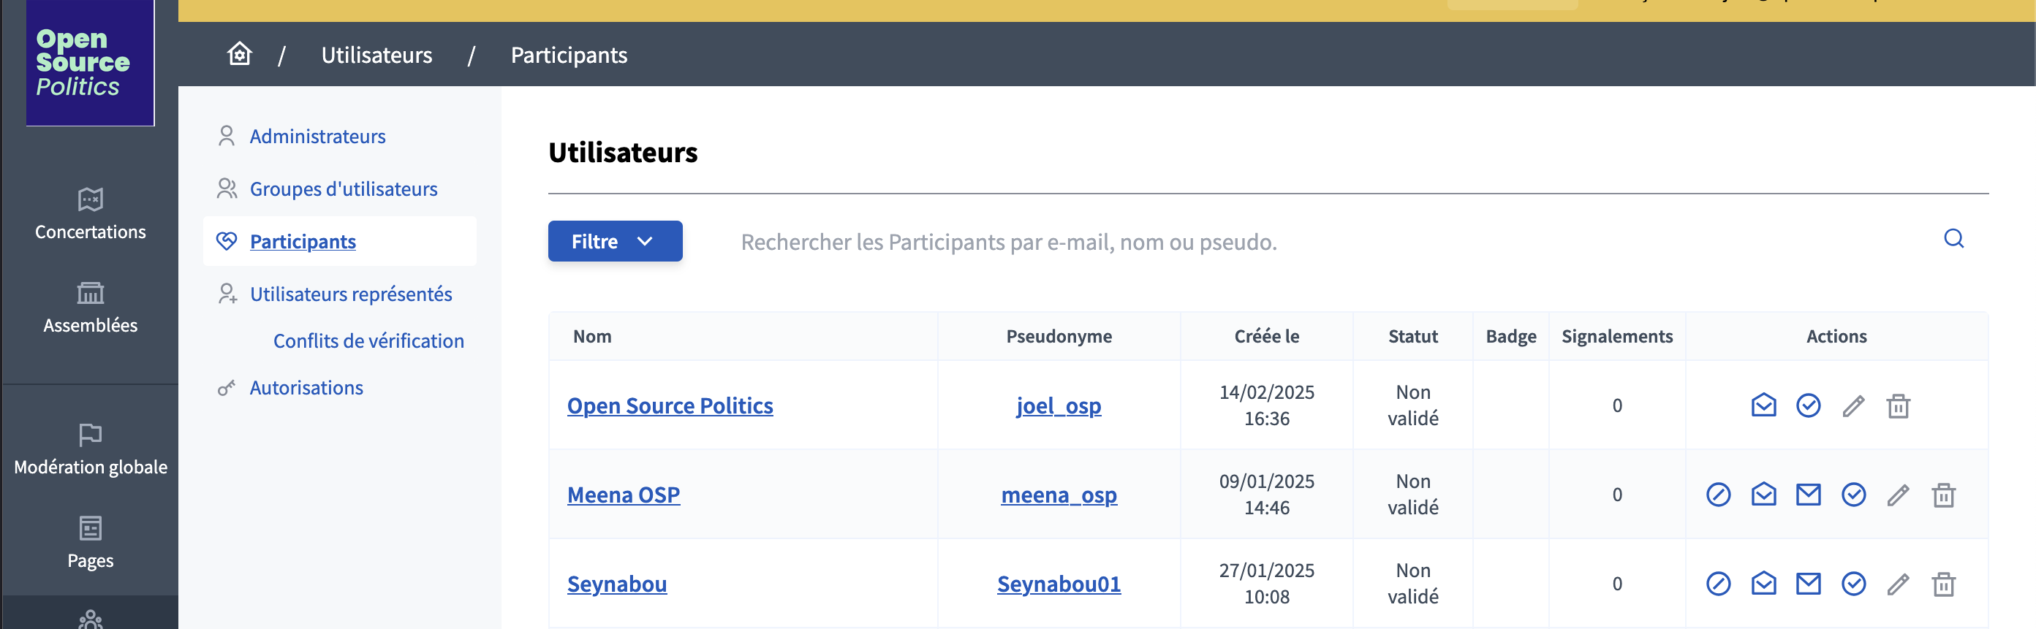
Task: Click block icon for Meena OSP
Action: point(1718,495)
